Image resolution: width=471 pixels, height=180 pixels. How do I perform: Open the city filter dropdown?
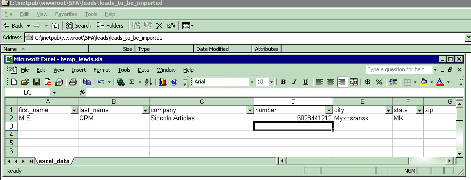point(388,110)
